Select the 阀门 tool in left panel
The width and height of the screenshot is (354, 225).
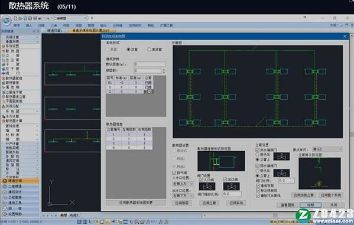[x=12, y=73]
